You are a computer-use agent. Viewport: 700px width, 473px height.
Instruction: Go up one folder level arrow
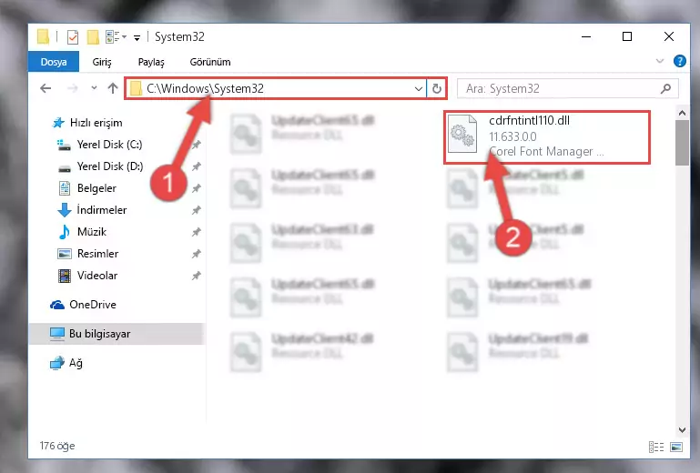113,88
